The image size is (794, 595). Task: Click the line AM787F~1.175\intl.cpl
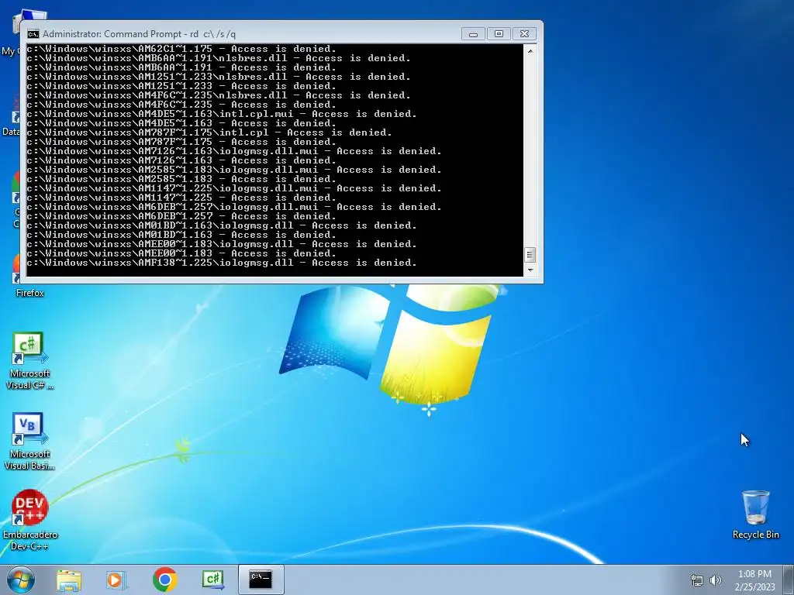tap(209, 132)
